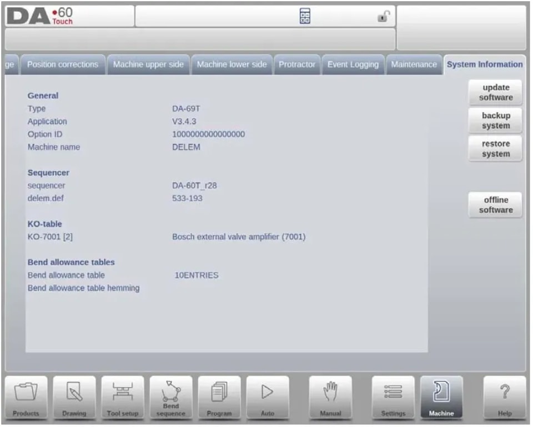Click the backup system button
The image size is (533, 427).
coord(496,120)
